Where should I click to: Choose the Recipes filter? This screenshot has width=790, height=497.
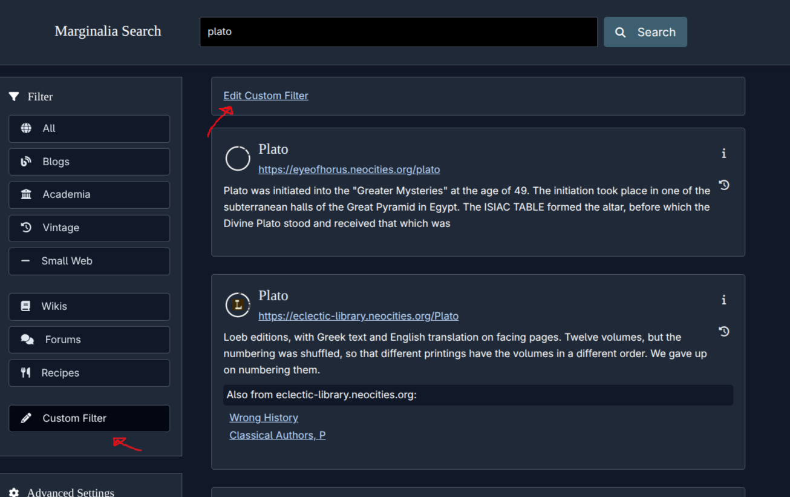(x=89, y=374)
